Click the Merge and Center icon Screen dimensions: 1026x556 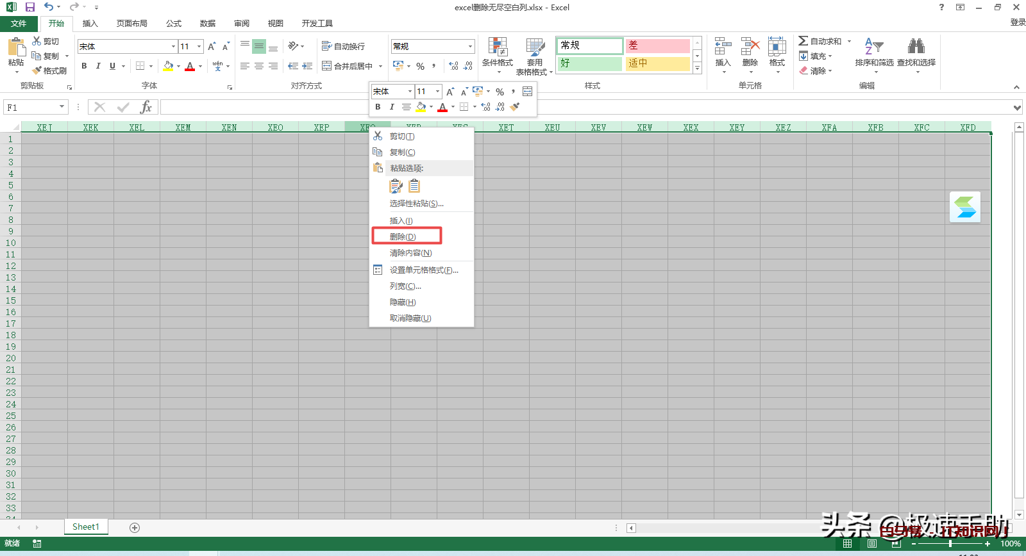327,66
